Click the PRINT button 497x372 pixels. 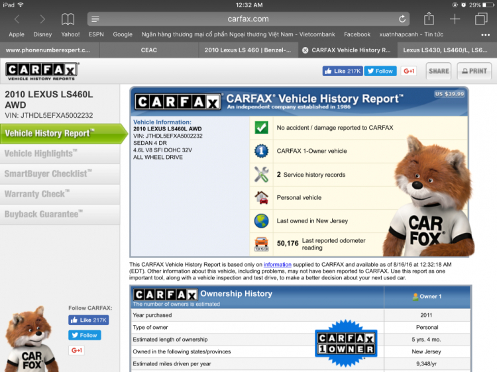(474, 71)
